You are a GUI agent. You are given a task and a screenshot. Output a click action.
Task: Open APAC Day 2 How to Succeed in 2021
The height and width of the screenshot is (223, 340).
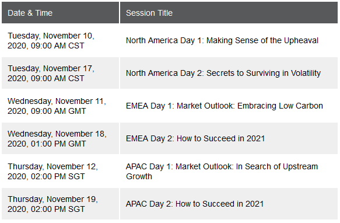coord(195,204)
